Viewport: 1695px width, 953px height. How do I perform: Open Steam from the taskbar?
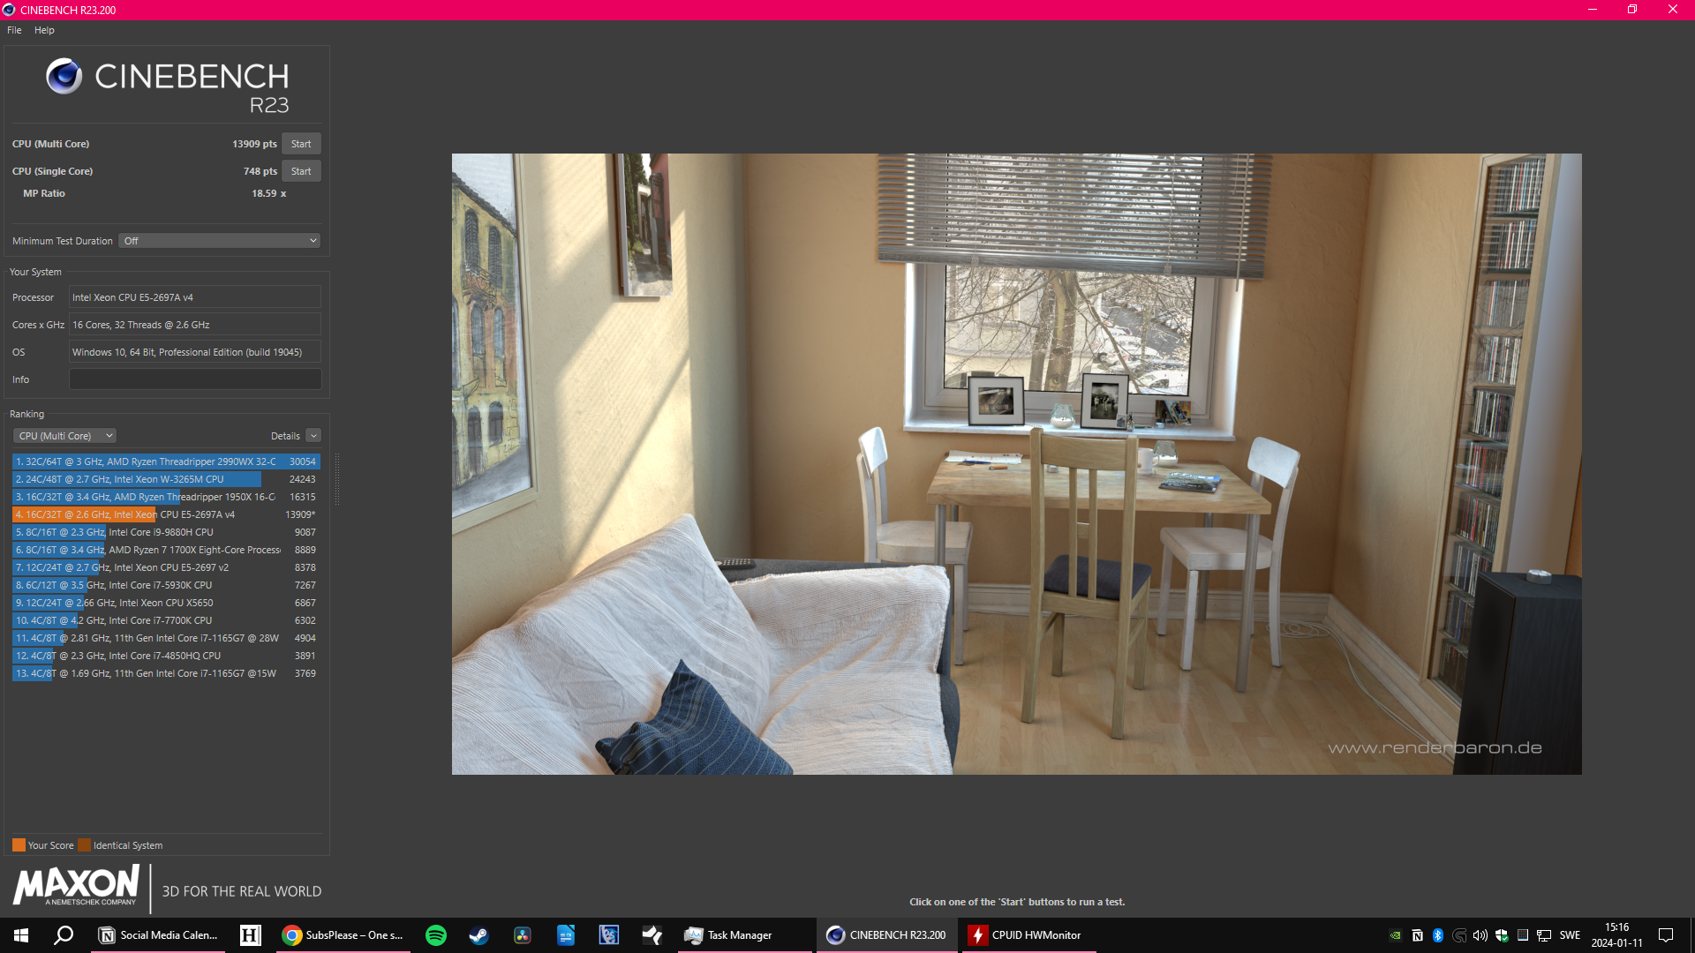coord(478,935)
